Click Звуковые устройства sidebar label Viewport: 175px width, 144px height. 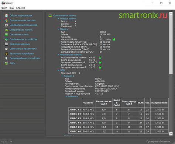point(22,53)
